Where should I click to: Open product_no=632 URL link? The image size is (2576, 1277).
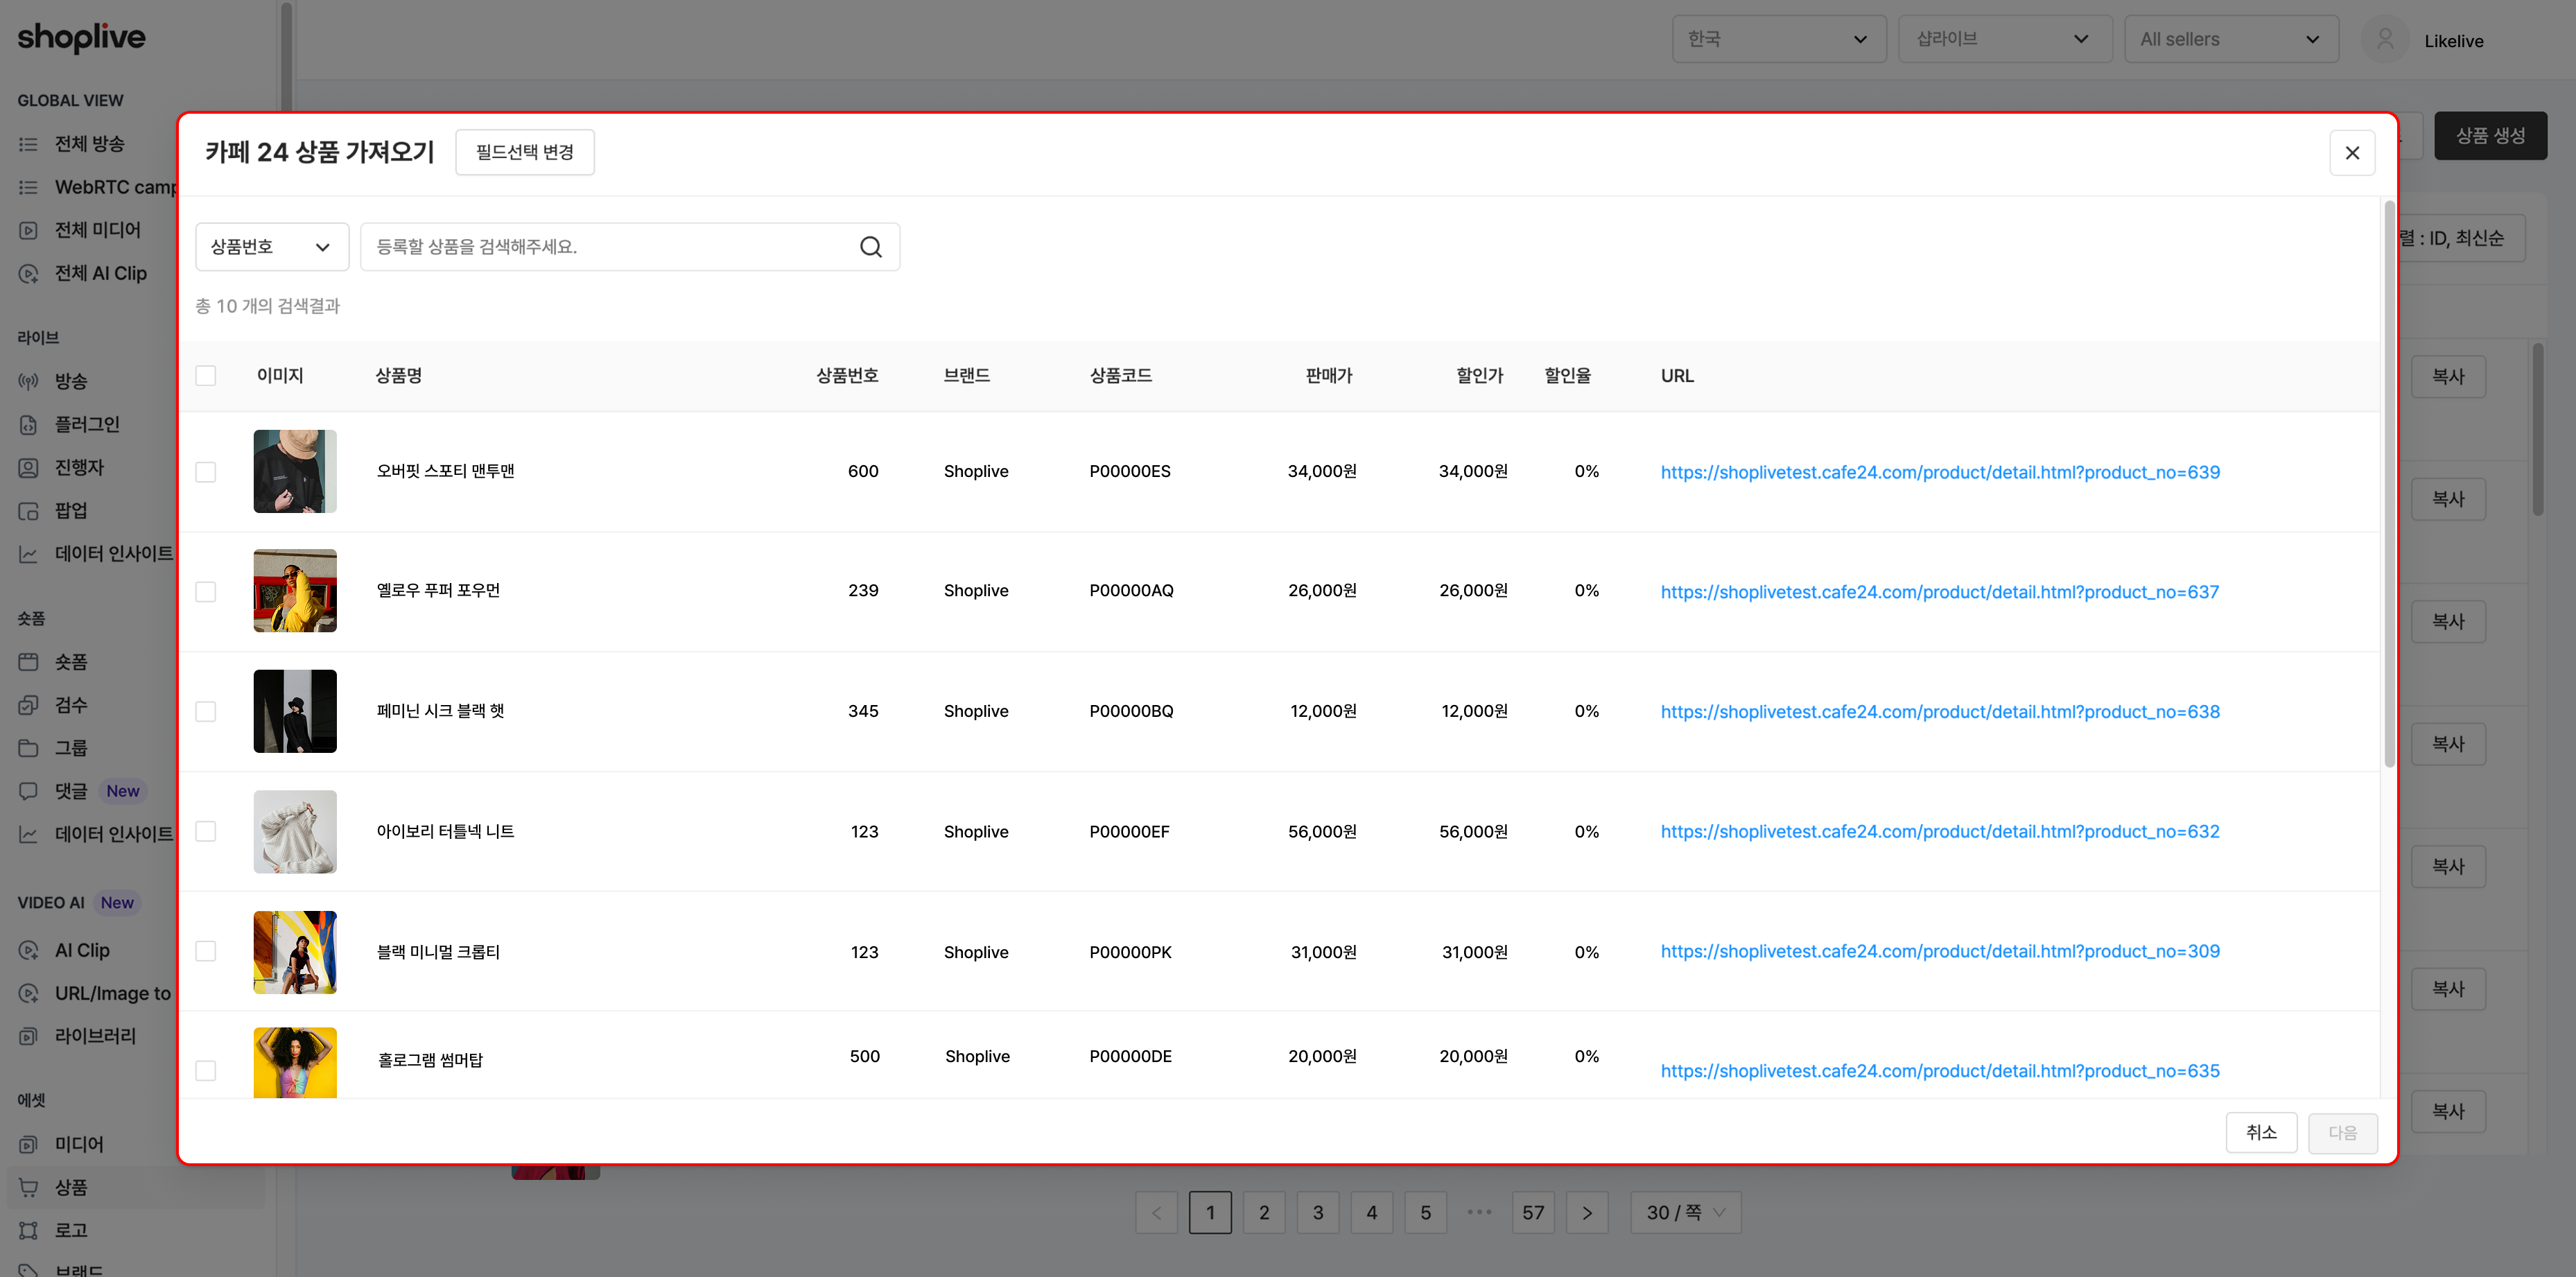click(x=1940, y=832)
